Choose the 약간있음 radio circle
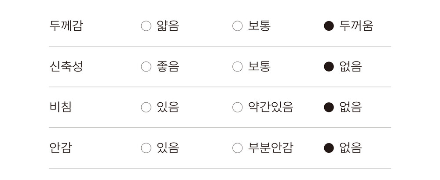Screen dimensions: 440x180 click(238, 107)
